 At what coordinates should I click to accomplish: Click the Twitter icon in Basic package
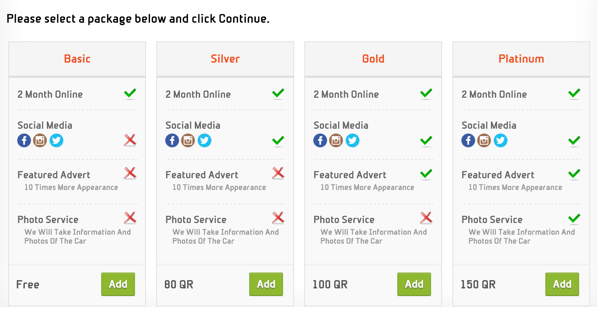point(56,140)
